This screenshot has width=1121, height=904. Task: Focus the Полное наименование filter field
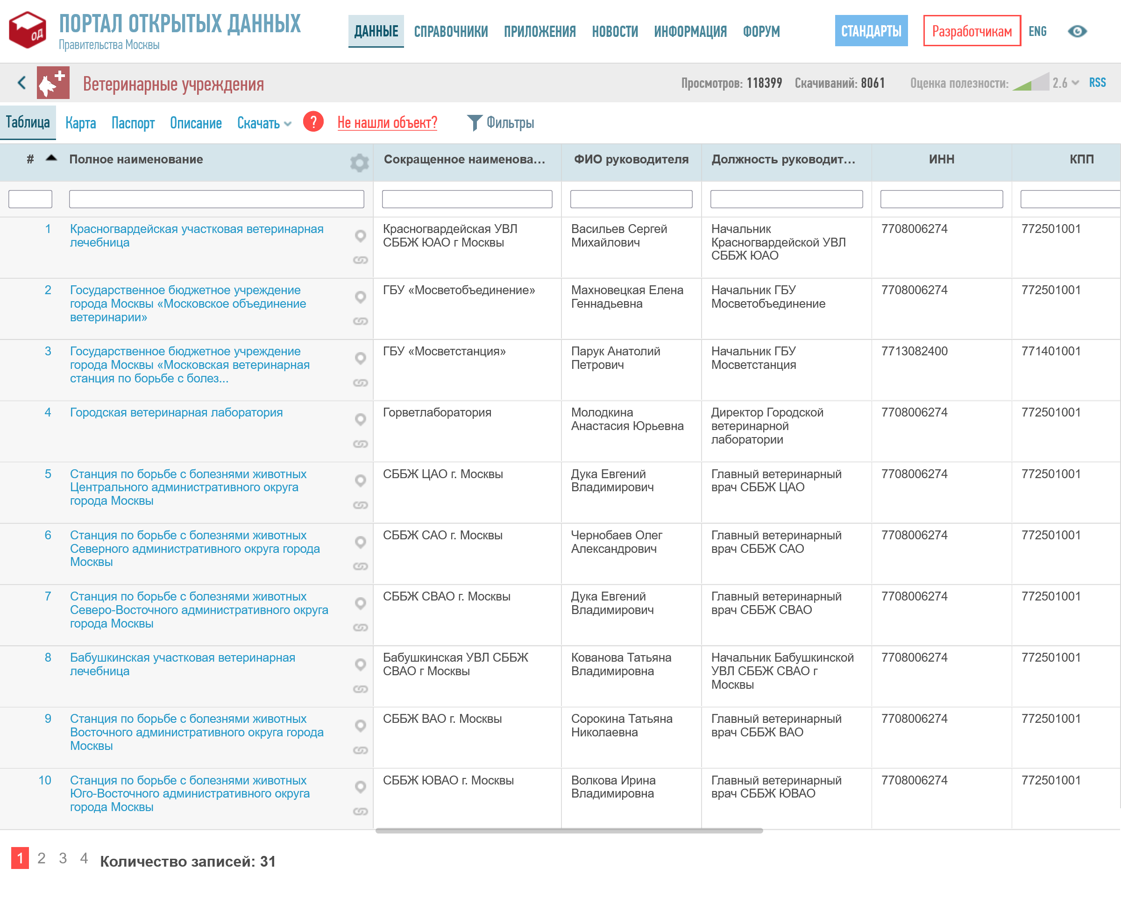pos(216,199)
